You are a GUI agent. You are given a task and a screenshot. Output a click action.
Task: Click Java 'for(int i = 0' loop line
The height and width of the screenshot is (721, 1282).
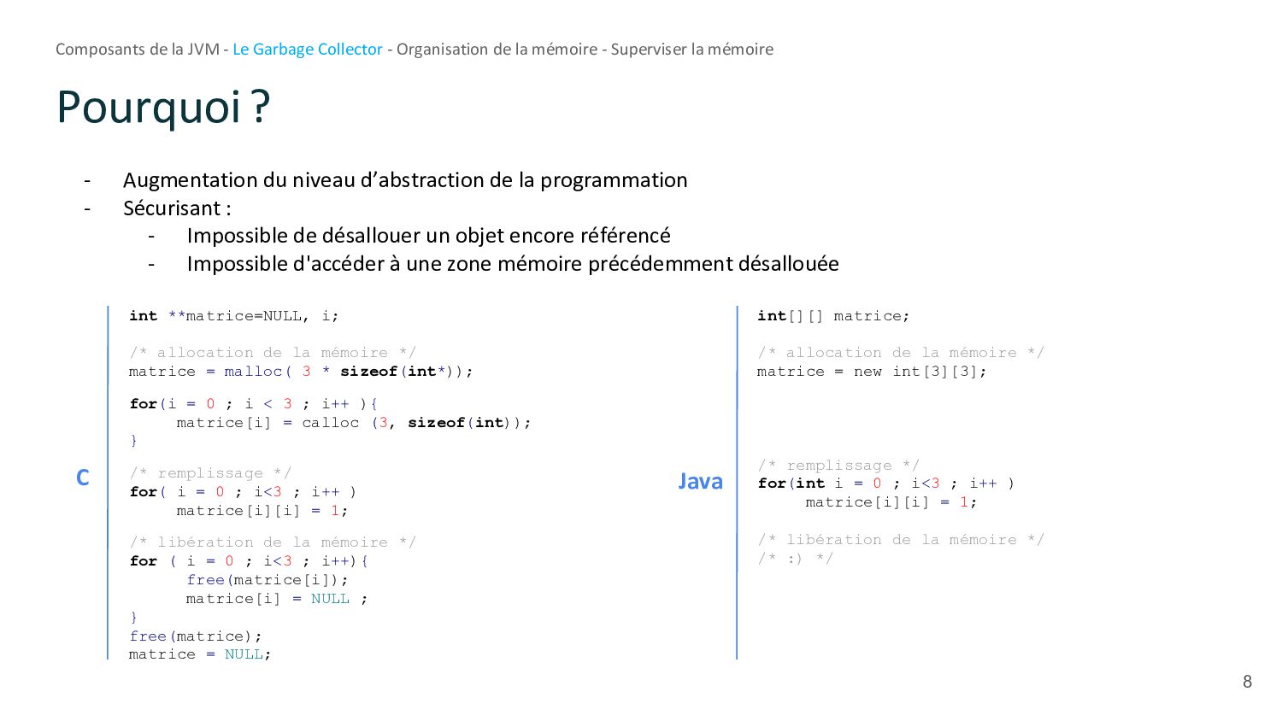point(885,484)
